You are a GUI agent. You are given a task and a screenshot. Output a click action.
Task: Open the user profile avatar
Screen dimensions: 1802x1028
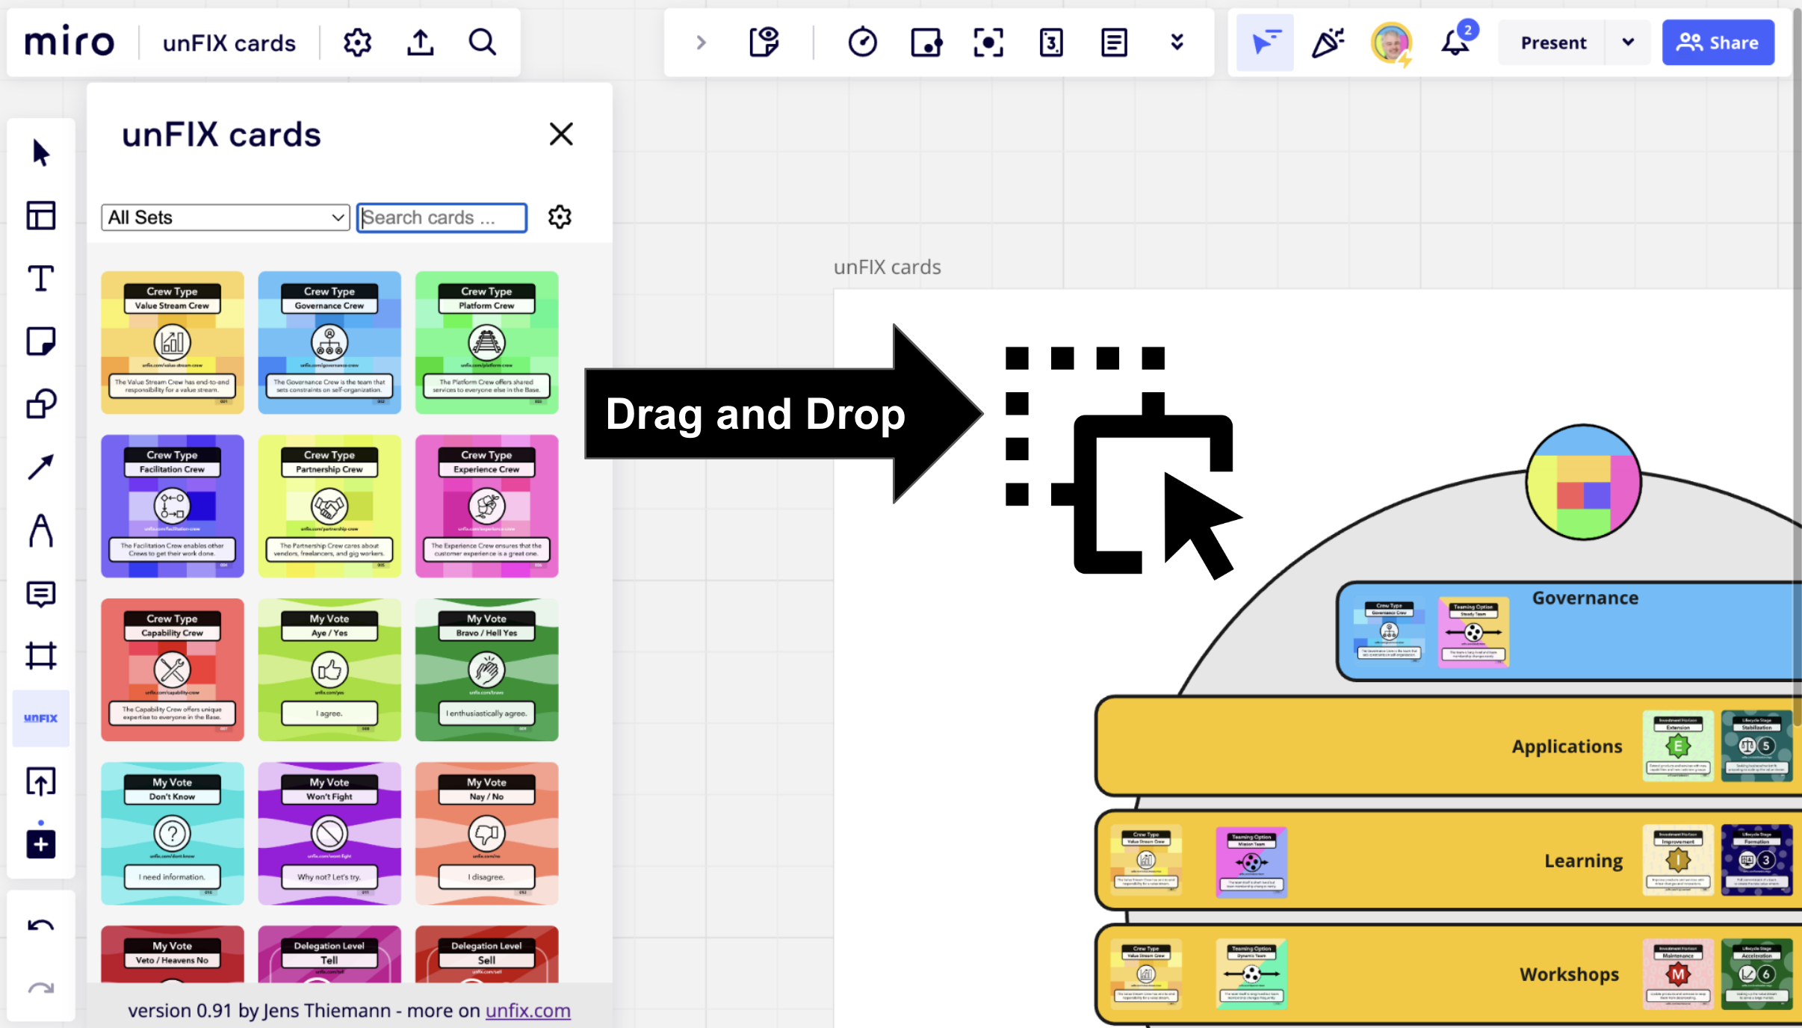tap(1392, 43)
